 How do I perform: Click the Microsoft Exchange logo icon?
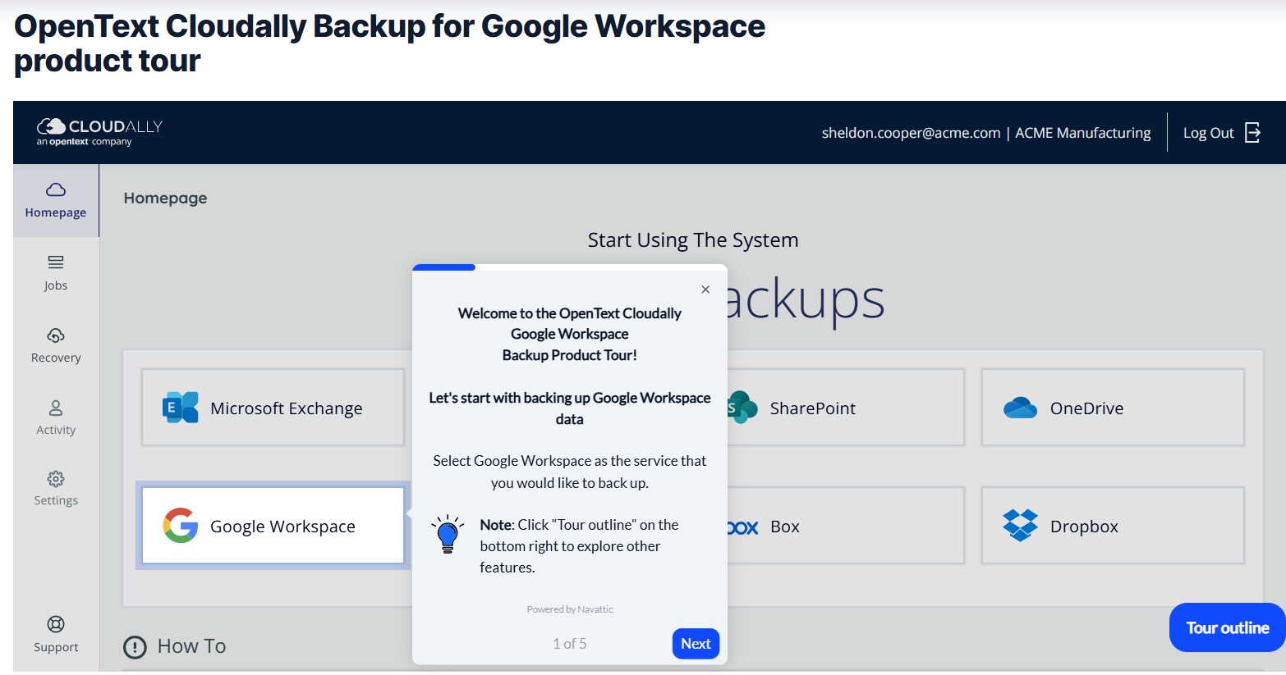181,408
